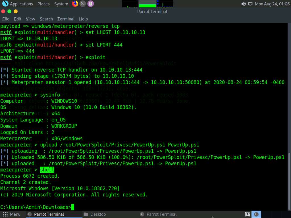Click the clock showing Mon Aug 24
291x218 pixels.
click(272, 4)
